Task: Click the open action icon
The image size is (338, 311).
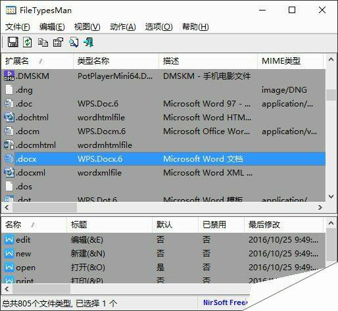Action: click(x=9, y=267)
